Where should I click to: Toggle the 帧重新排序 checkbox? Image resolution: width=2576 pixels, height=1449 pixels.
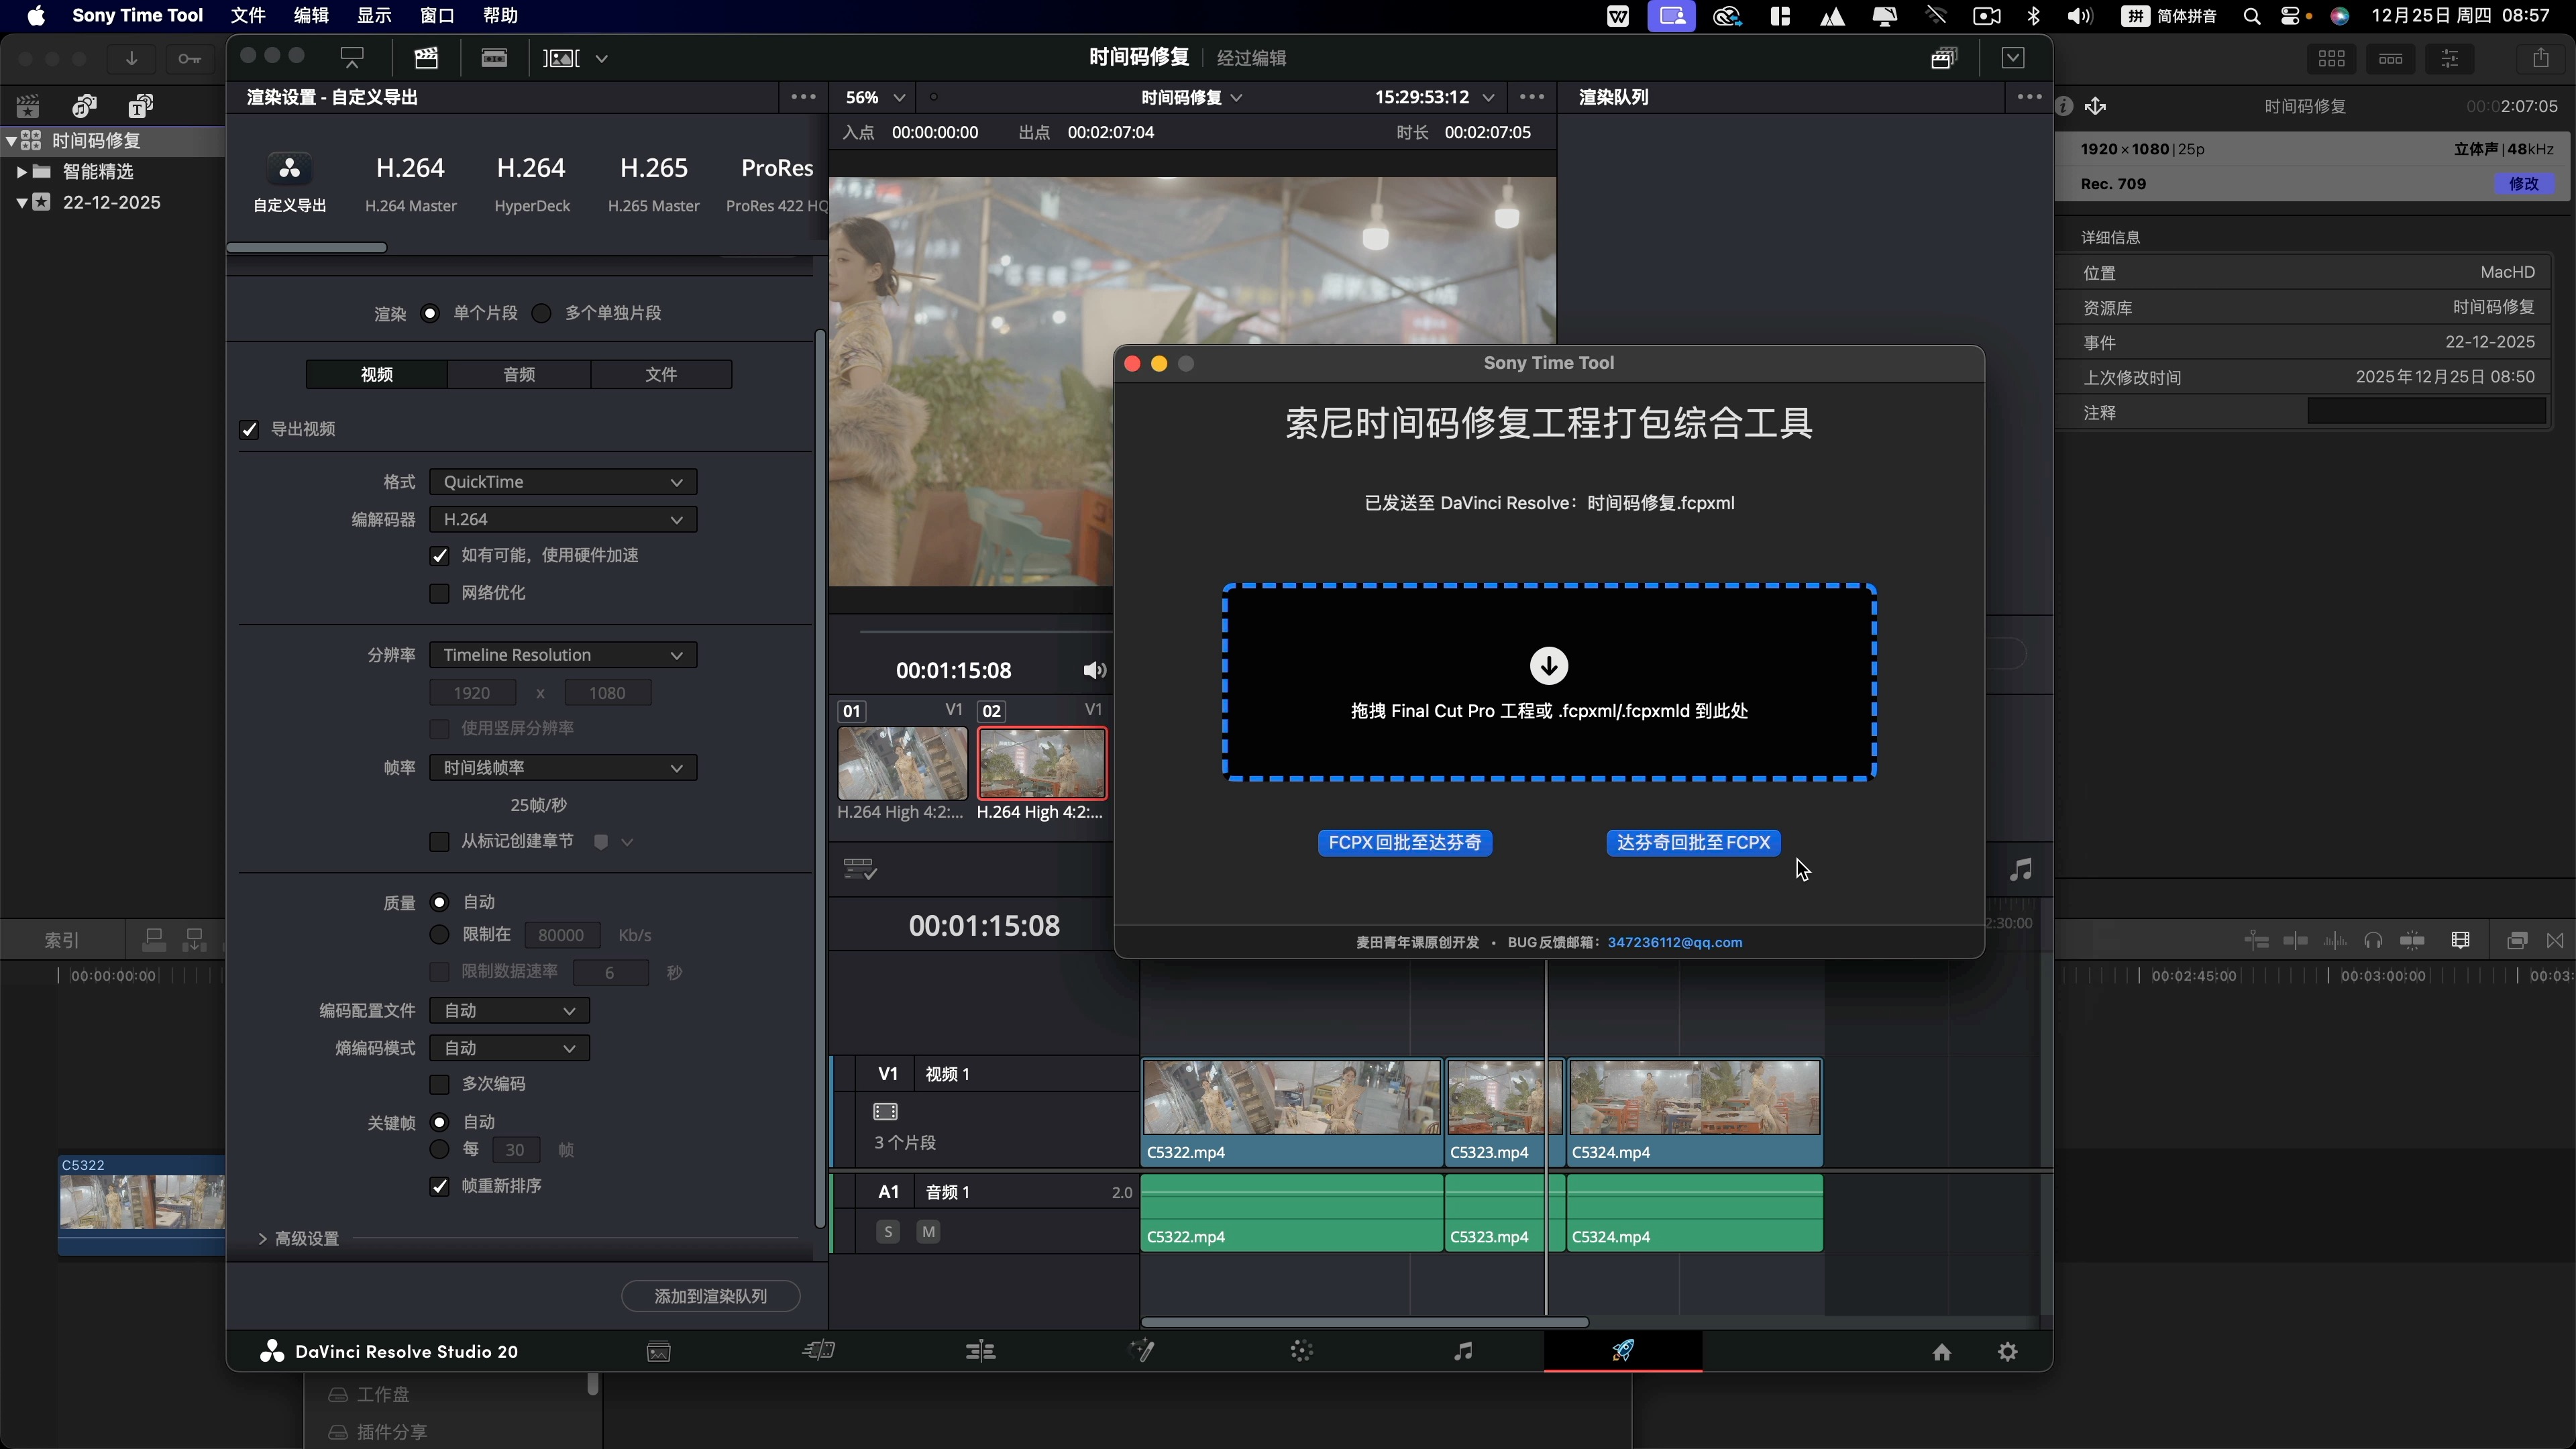(439, 1186)
